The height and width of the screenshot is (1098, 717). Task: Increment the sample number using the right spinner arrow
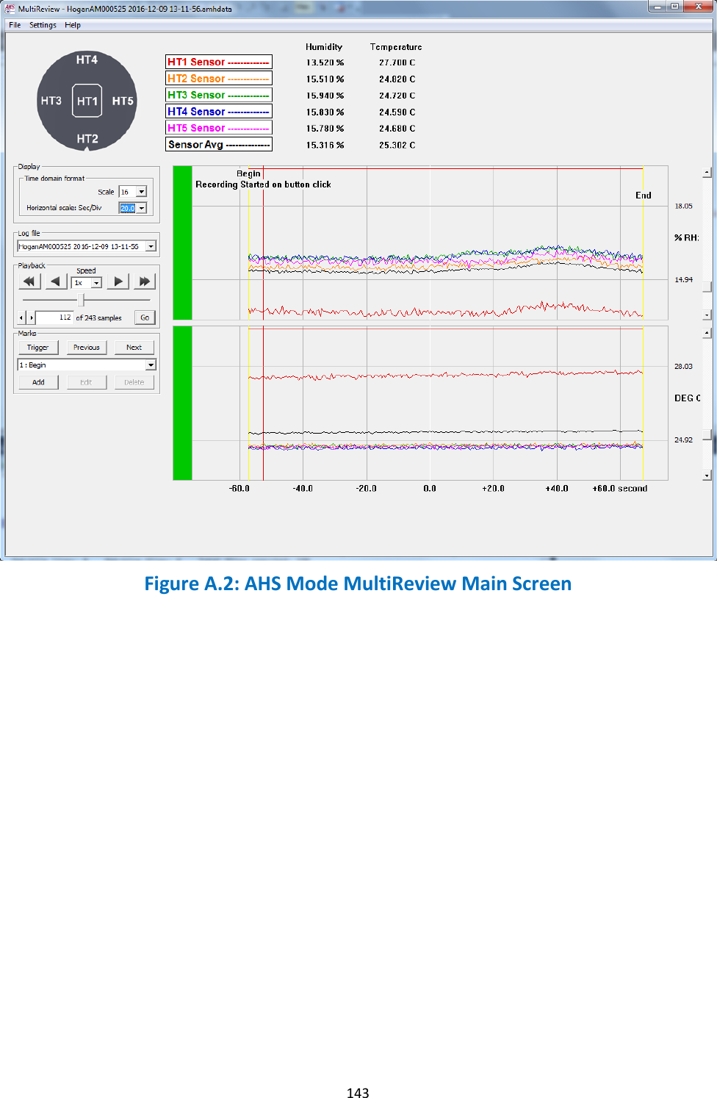tap(32, 317)
